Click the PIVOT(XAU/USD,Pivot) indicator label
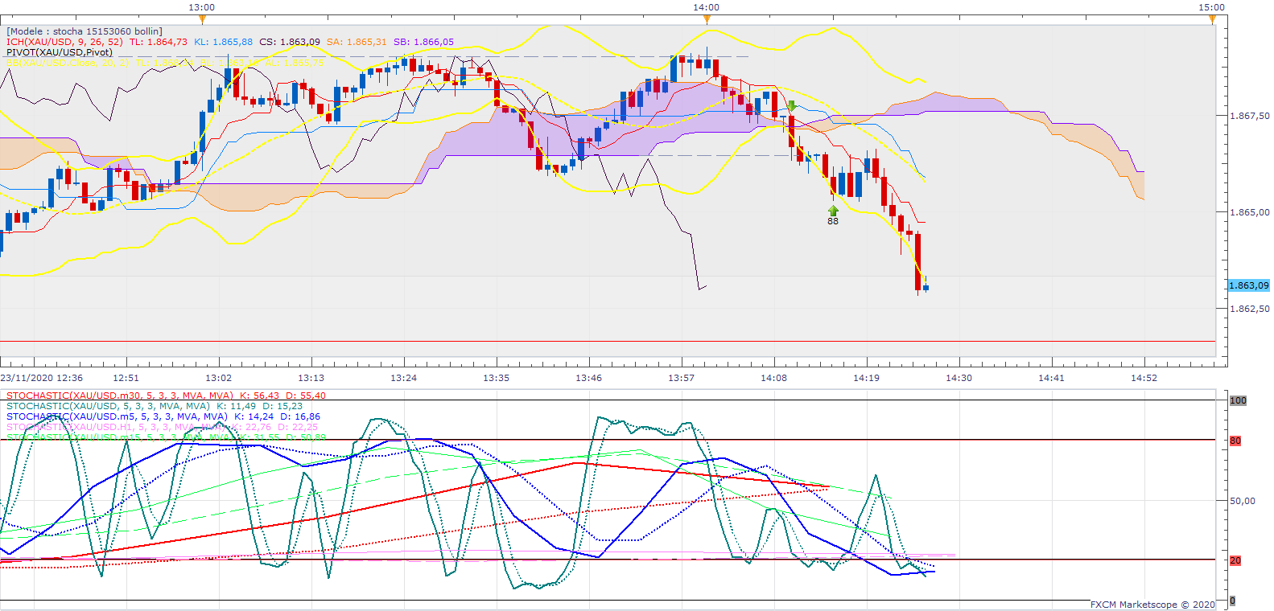 pos(60,52)
